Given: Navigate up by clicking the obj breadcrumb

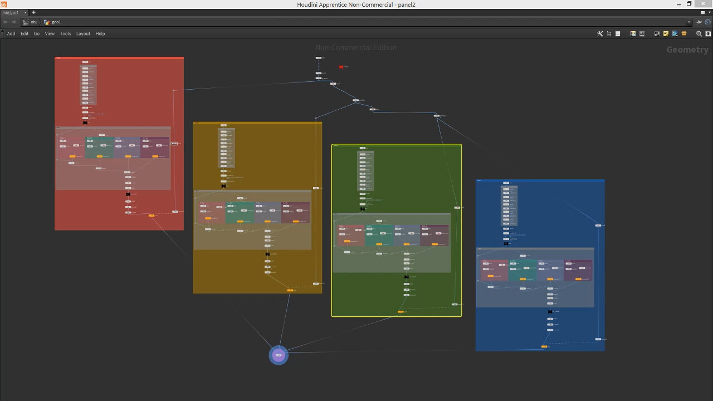Looking at the screenshot, I should tap(33, 22).
